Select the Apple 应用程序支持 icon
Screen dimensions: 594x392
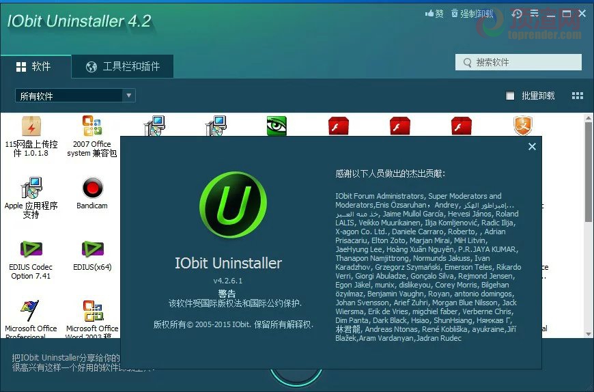(31, 188)
